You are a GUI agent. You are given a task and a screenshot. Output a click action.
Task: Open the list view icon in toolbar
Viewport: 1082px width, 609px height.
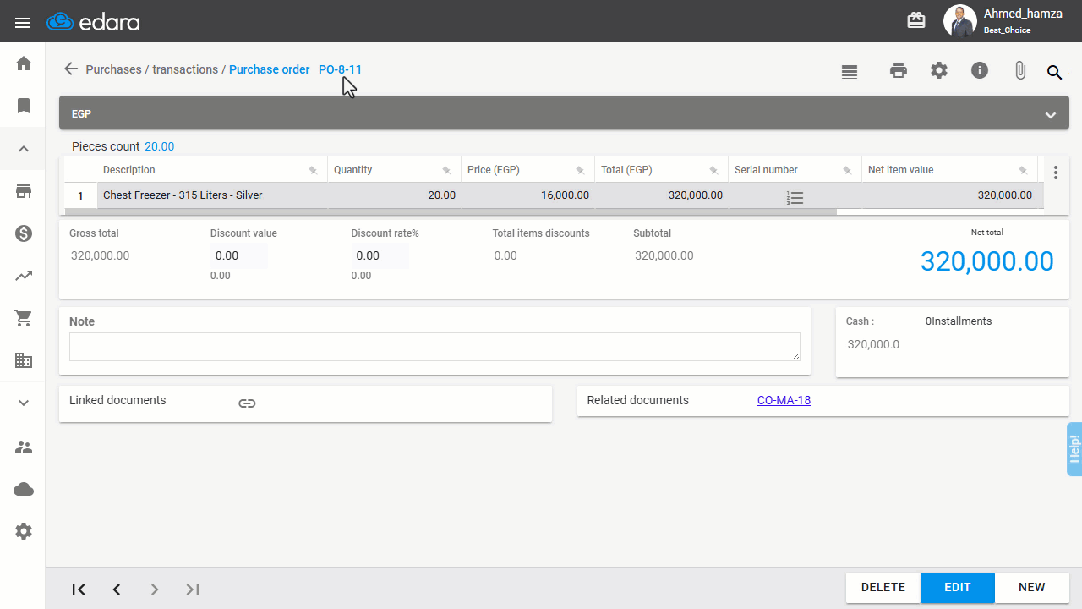click(850, 72)
